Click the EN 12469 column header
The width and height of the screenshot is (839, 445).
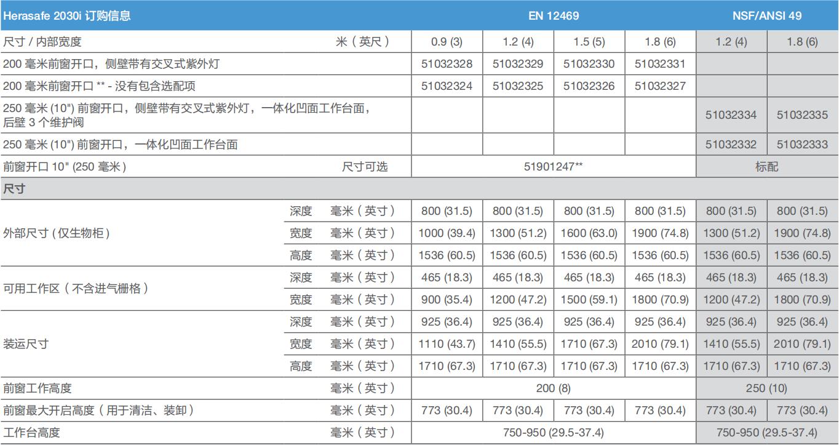pos(553,16)
